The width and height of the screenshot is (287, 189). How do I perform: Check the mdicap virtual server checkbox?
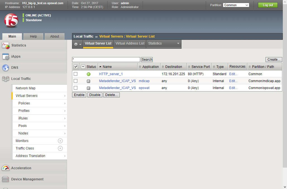point(76,81)
